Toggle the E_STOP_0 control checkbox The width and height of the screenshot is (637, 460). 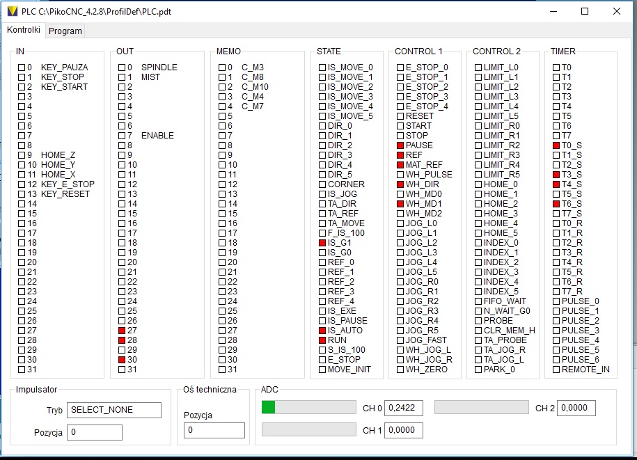click(x=400, y=68)
